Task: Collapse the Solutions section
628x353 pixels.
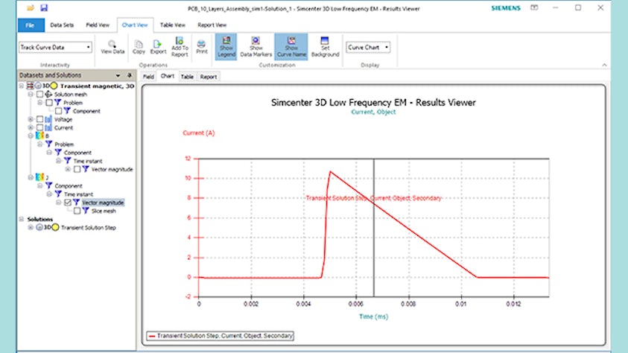Action: (x=22, y=219)
